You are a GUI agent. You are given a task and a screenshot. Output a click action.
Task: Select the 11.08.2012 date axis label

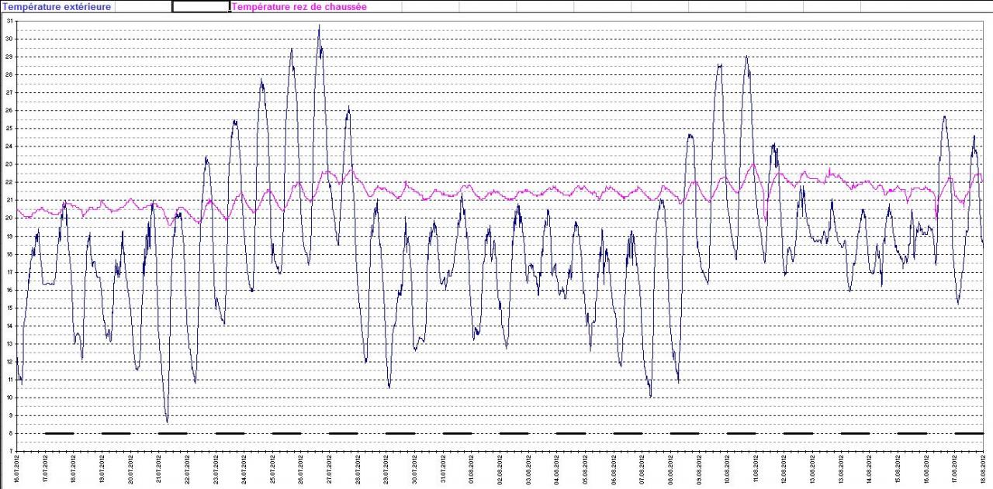[x=756, y=470]
